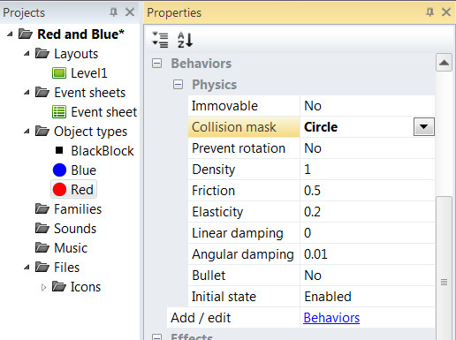This screenshot has width=456, height=340.
Task: Click the Density value field
Action: 367,170
